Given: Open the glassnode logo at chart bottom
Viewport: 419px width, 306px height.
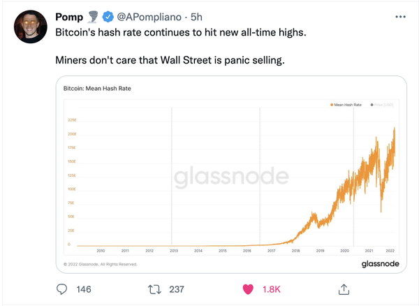Looking at the screenshot, I should pos(381,264).
